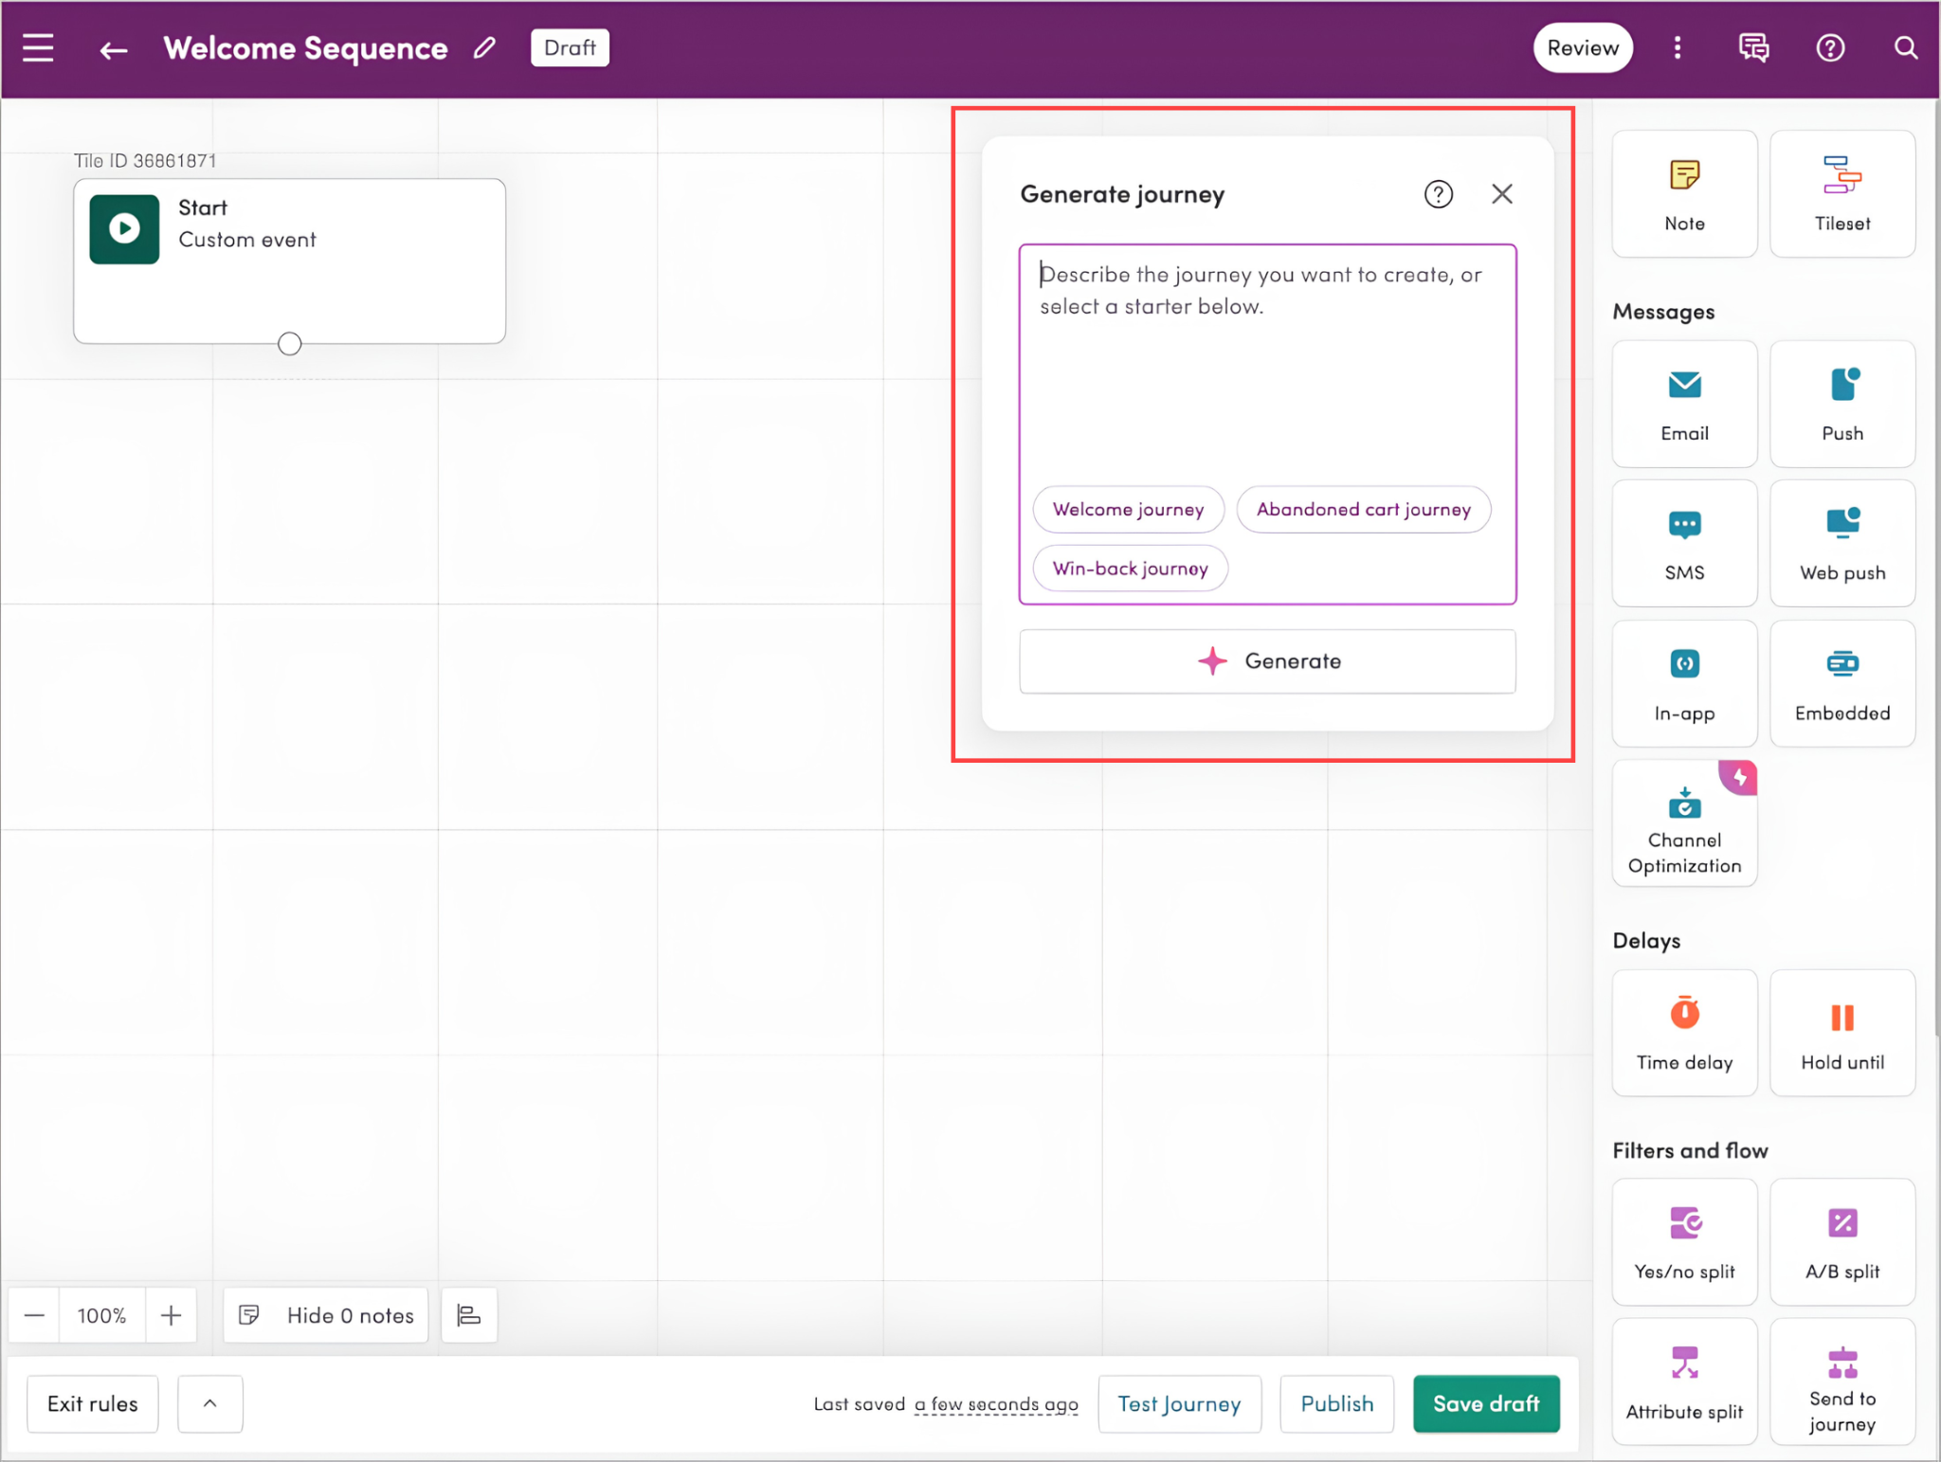The width and height of the screenshot is (1941, 1462).
Task: Add a Note tile
Action: [1684, 194]
